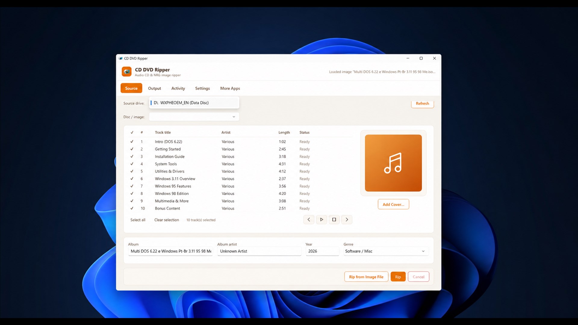This screenshot has width=578, height=325.
Task: Uncheck track 4 System Tools
Action: point(132,164)
